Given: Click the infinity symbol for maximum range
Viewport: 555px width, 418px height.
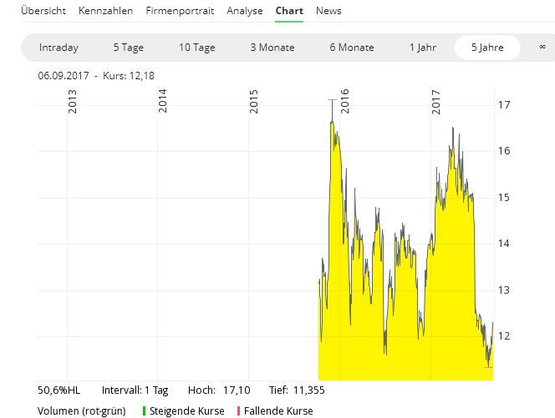Looking at the screenshot, I should click(x=542, y=48).
